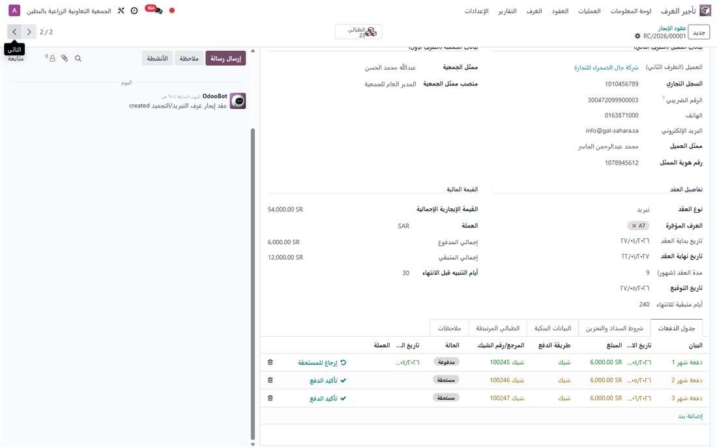Confirm payment for دفعة شهر 3

click(x=328, y=399)
